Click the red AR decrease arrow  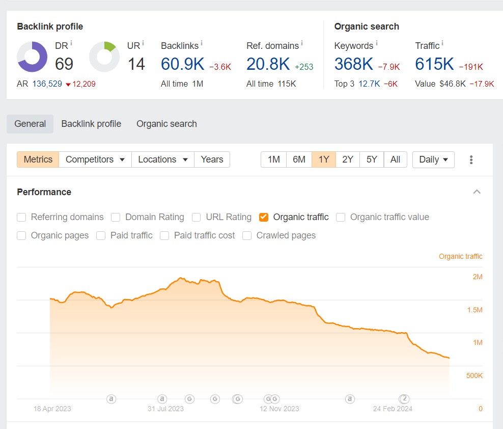68,85
